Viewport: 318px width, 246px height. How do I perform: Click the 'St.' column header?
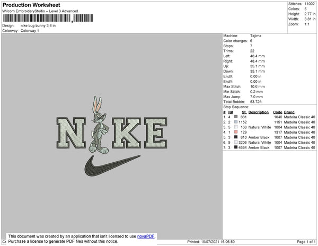[244, 112]
